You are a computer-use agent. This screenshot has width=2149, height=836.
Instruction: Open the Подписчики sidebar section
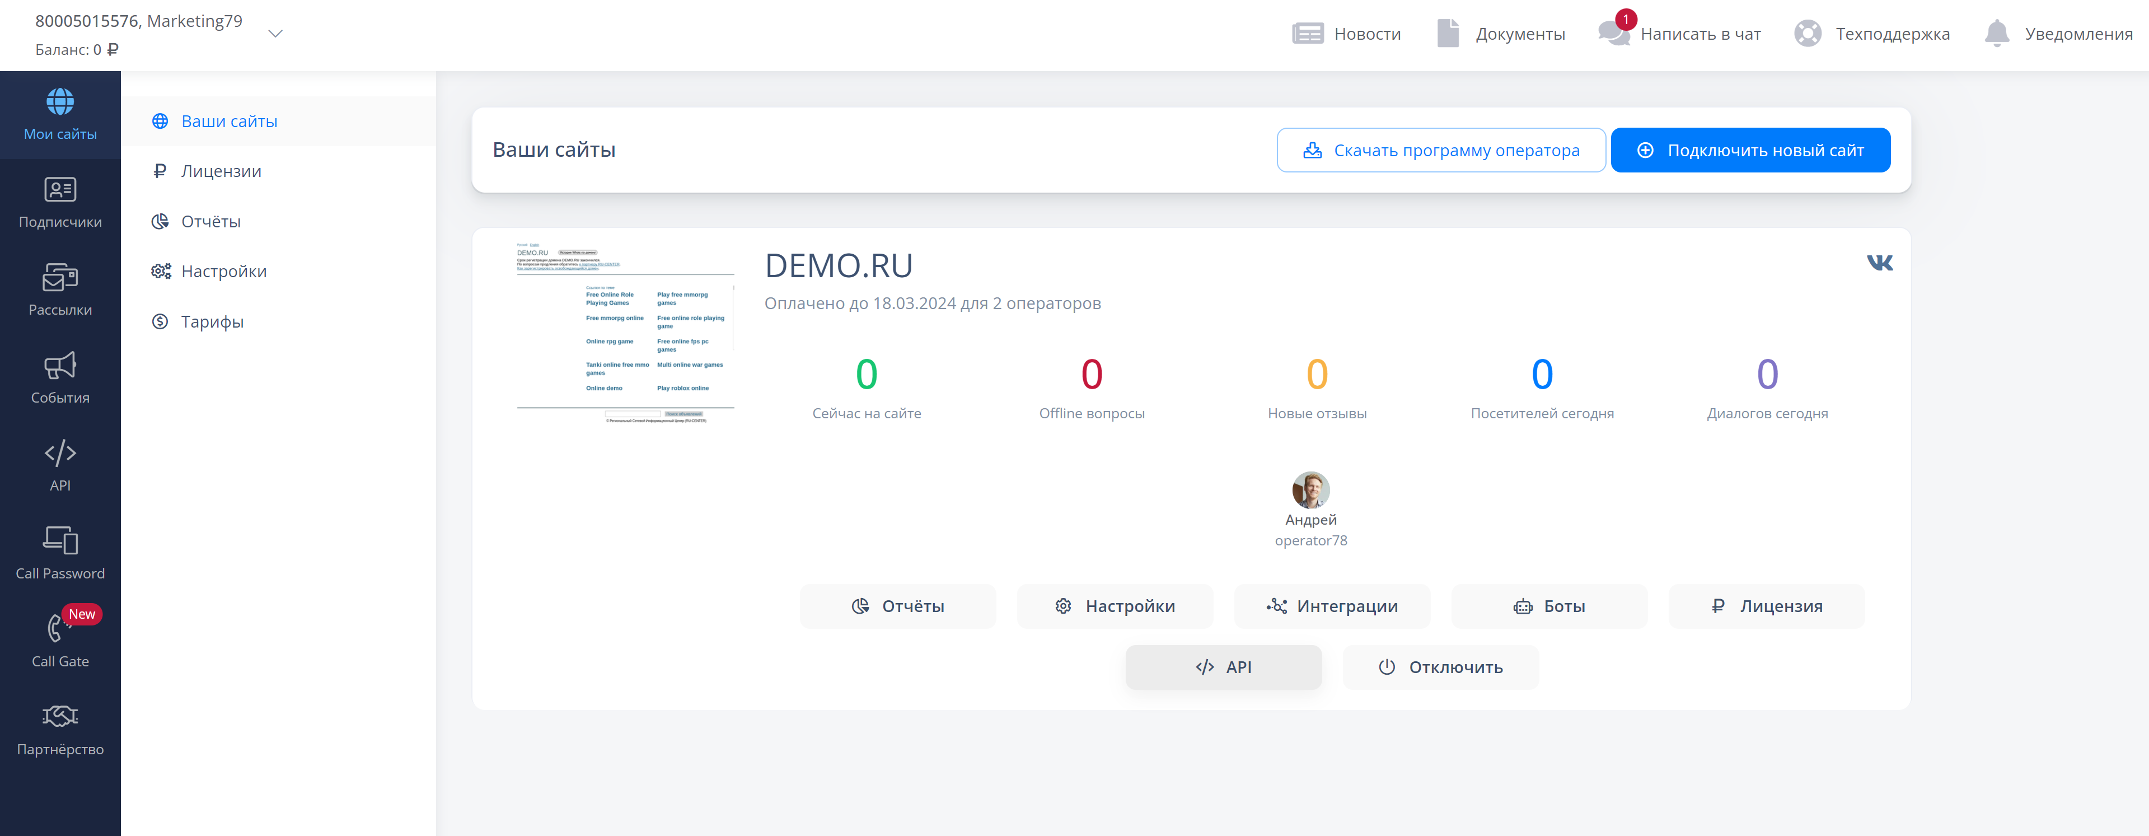click(60, 203)
